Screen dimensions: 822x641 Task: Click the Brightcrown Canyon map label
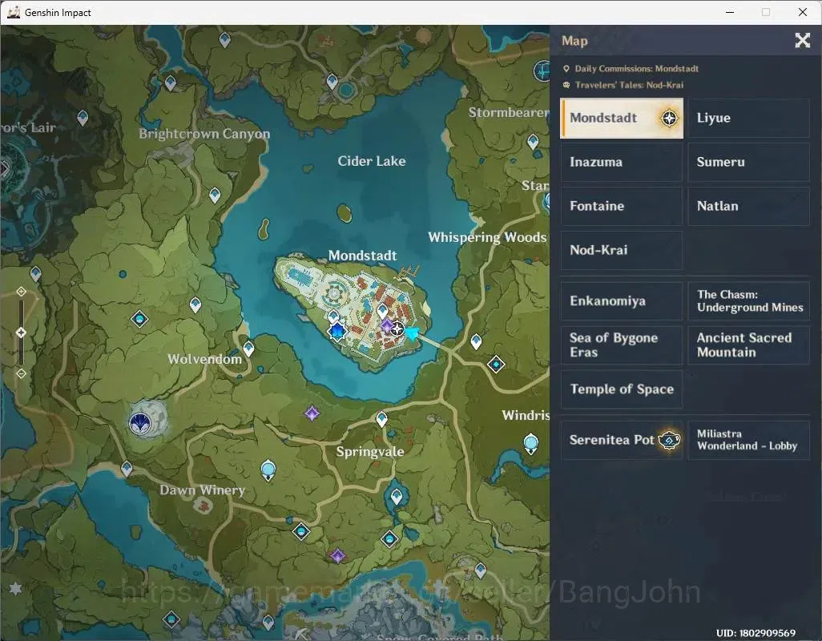[204, 134]
